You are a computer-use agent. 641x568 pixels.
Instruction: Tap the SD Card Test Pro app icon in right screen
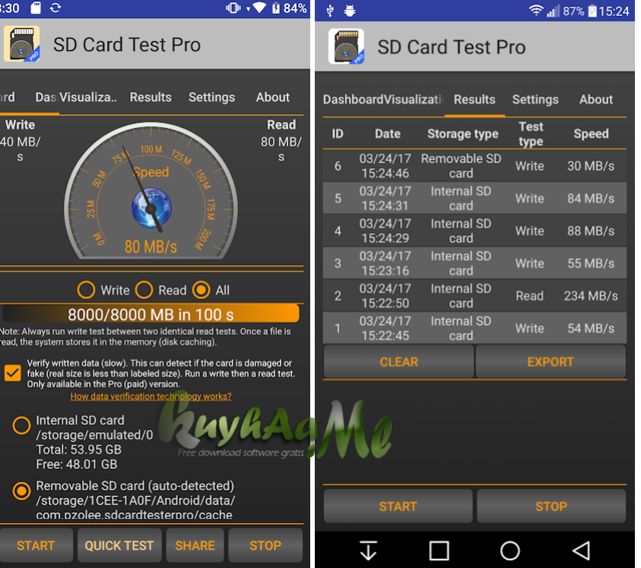click(x=346, y=46)
